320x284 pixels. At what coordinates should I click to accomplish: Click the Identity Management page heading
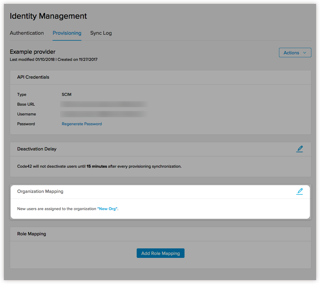48,16
